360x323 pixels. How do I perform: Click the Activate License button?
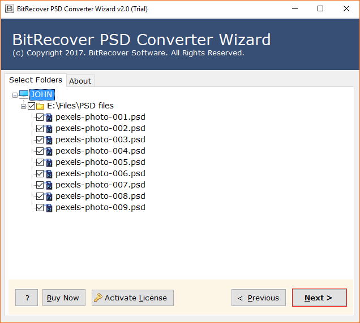point(132,298)
